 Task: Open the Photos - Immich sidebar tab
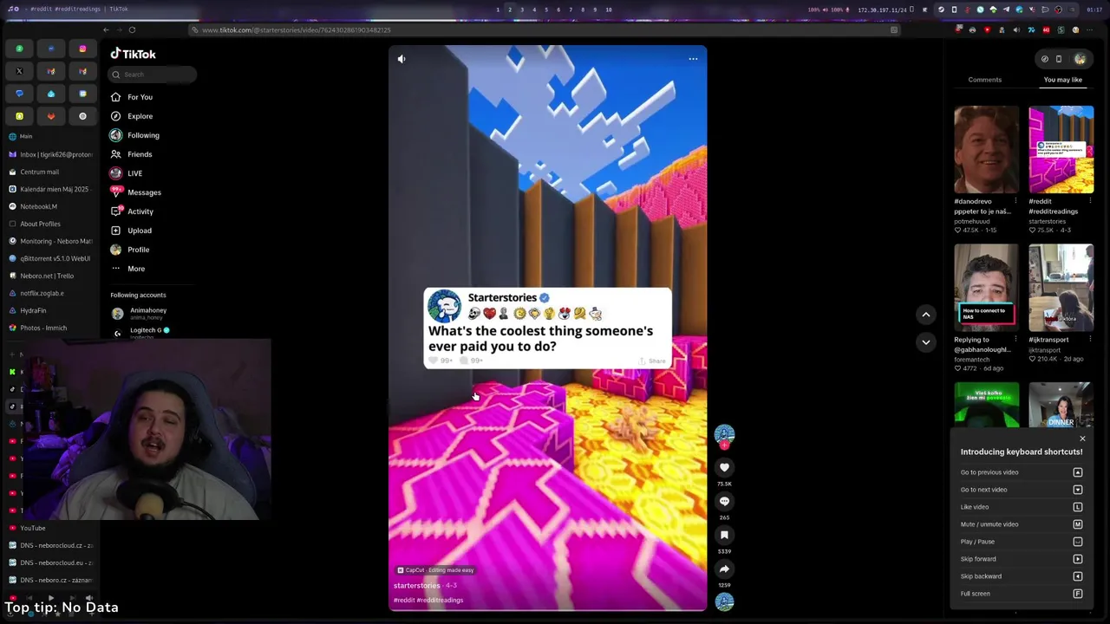pos(49,328)
